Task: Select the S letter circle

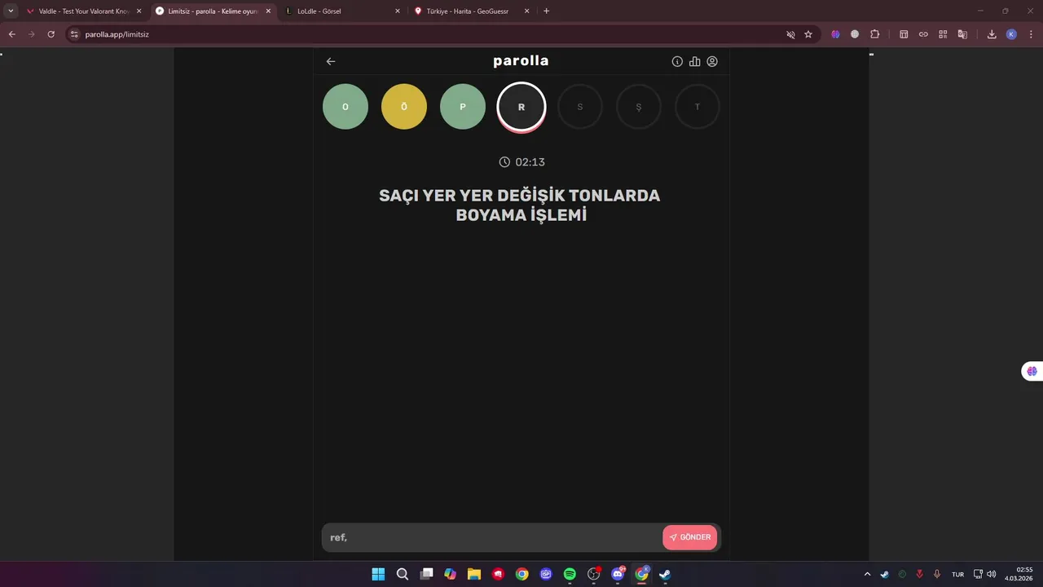Action: 580,107
